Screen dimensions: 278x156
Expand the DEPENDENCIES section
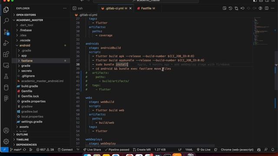coord(26,145)
